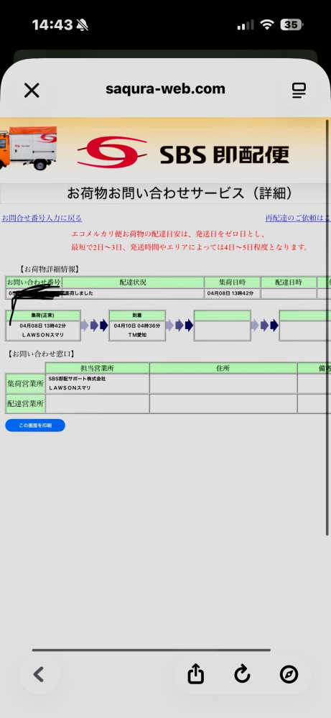Tap the SBS 即配便 logo
Viewport: 331px width, 718px height.
[183, 151]
